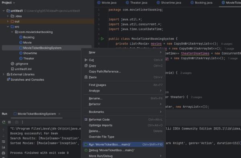
Task: Switch to the Booking.java tab
Action: [201, 3]
